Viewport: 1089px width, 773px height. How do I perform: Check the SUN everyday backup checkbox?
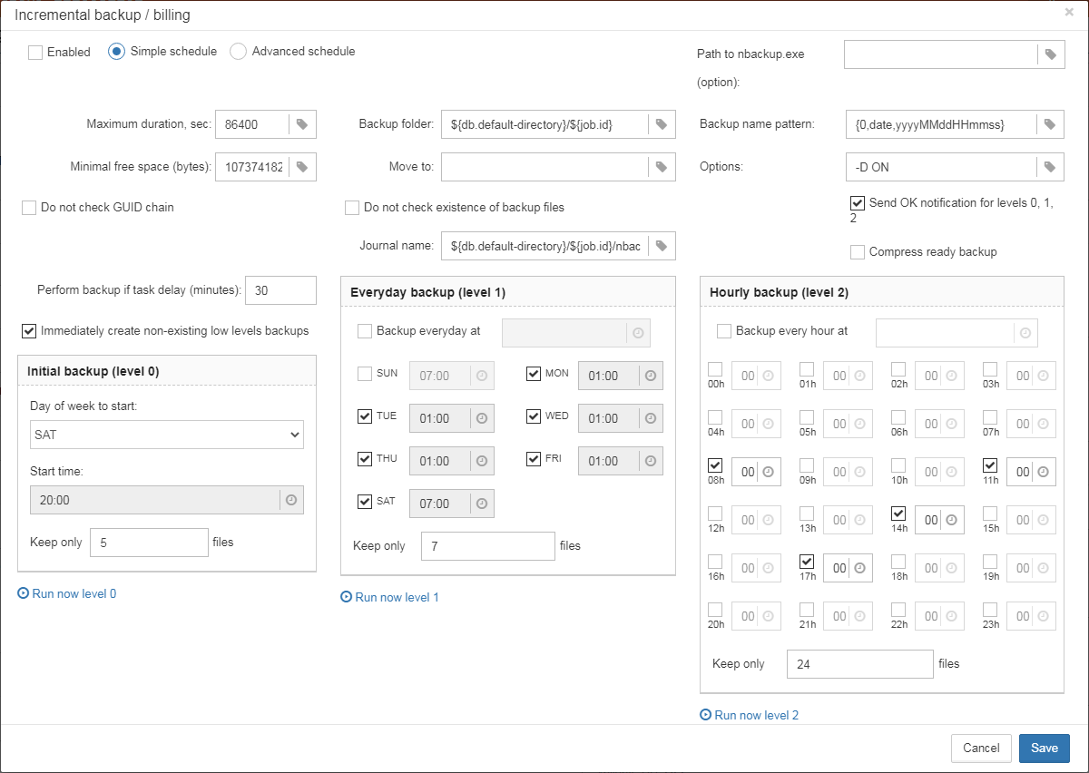(x=365, y=373)
